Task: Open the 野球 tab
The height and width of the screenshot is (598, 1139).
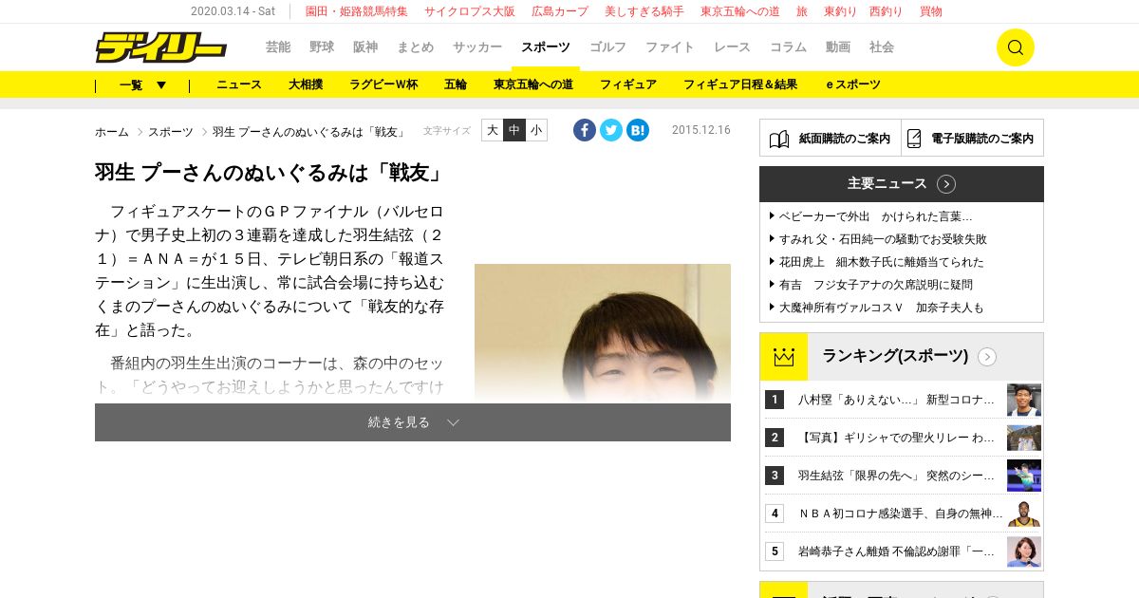Action: click(322, 47)
